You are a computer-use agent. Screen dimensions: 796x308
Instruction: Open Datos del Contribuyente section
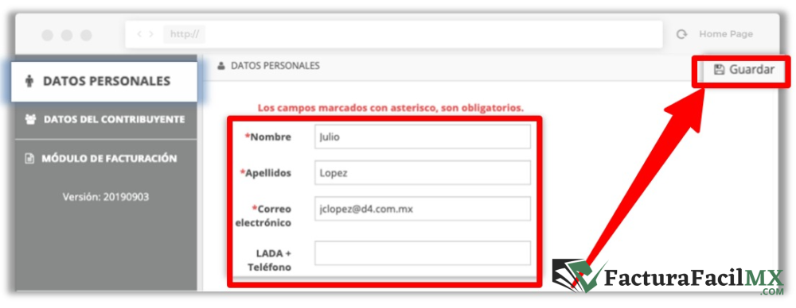pos(106,120)
